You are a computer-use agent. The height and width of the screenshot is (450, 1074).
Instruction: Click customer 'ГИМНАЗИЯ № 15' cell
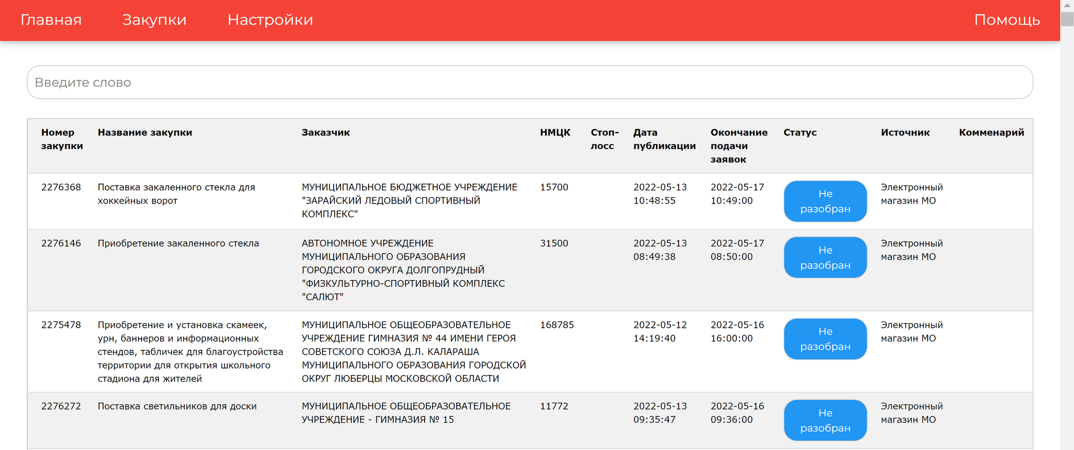pos(406,413)
